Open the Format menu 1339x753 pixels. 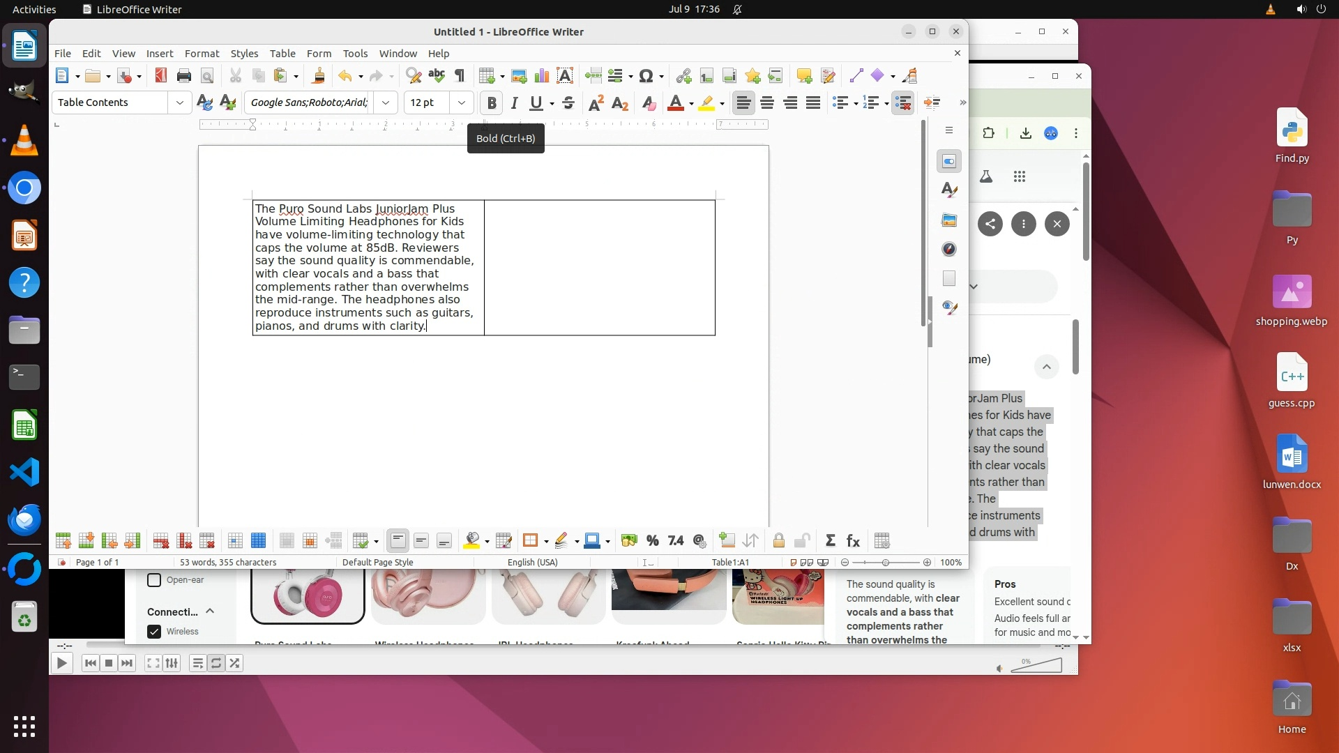(x=202, y=54)
